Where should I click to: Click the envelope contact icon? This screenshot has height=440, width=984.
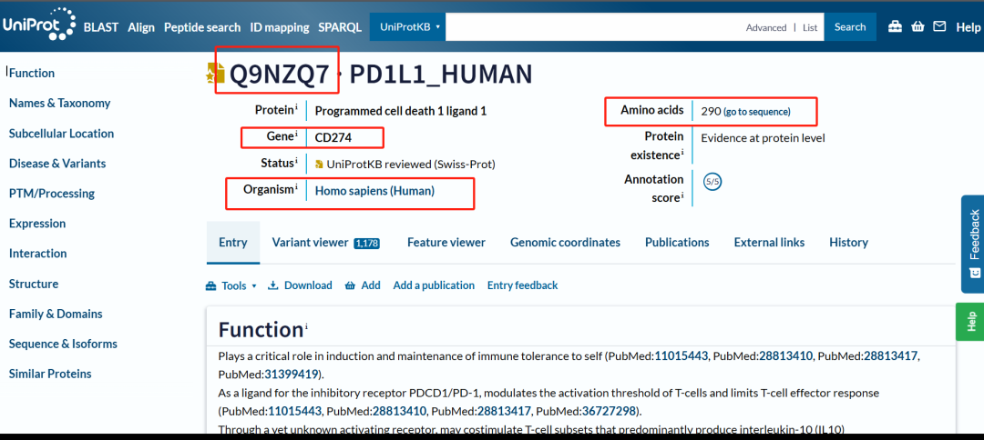pyautogui.click(x=939, y=27)
